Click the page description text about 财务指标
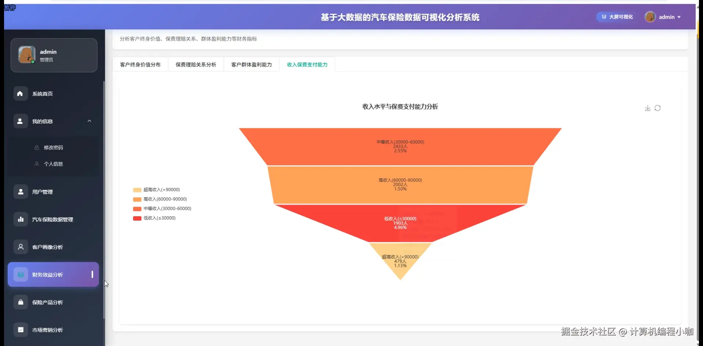The image size is (703, 346). click(188, 39)
